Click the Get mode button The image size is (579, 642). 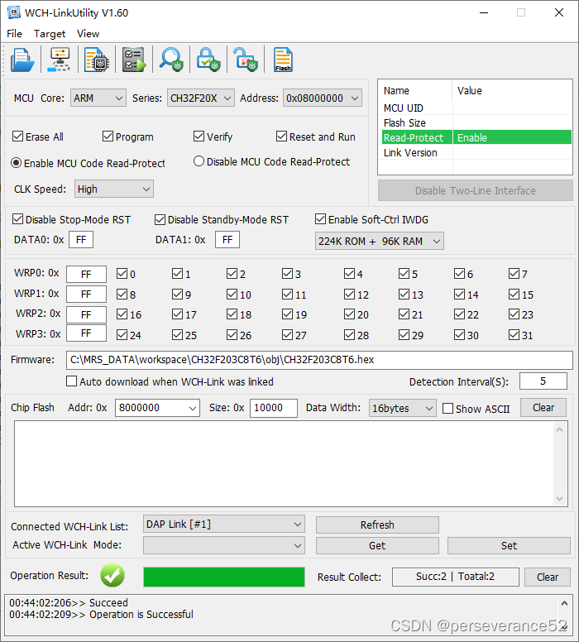click(x=377, y=546)
